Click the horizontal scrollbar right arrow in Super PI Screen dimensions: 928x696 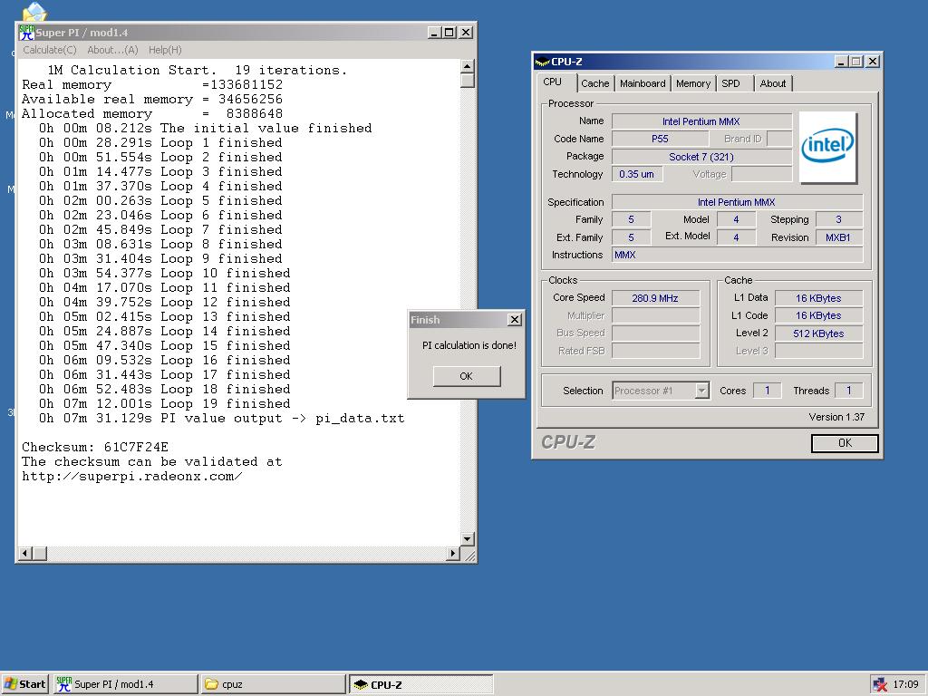pyautogui.click(x=453, y=554)
